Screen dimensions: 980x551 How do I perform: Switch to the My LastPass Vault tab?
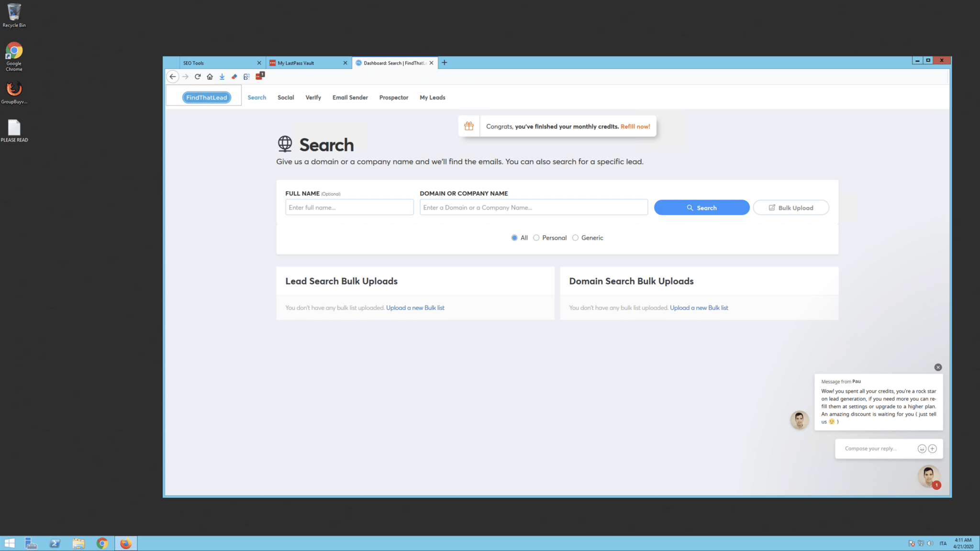(x=309, y=63)
